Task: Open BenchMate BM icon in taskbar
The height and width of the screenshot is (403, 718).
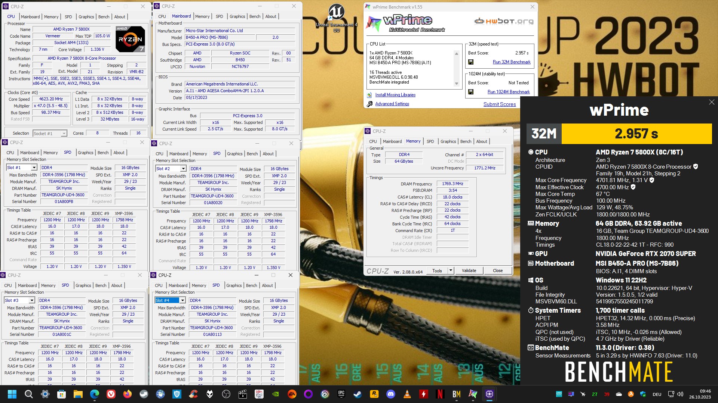Action: (x=456, y=394)
